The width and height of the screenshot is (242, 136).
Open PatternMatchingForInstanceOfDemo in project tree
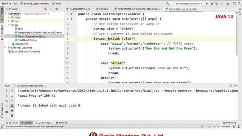[x=40, y=32]
